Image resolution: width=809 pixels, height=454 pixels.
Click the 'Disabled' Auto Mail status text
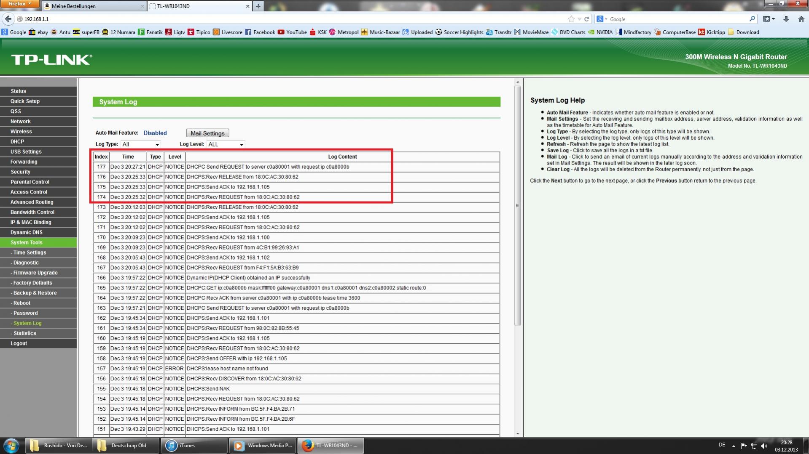click(x=155, y=133)
